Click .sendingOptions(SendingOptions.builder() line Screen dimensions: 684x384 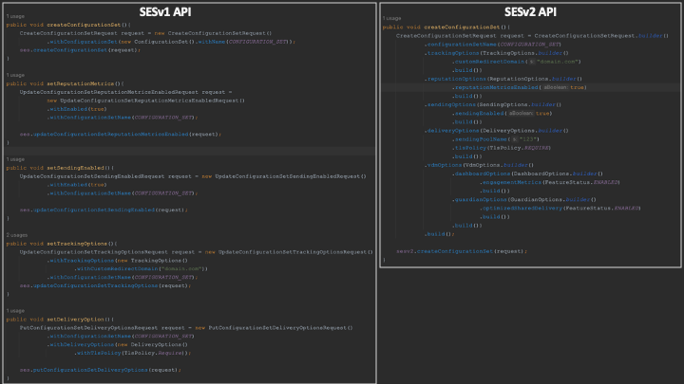(x=493, y=105)
